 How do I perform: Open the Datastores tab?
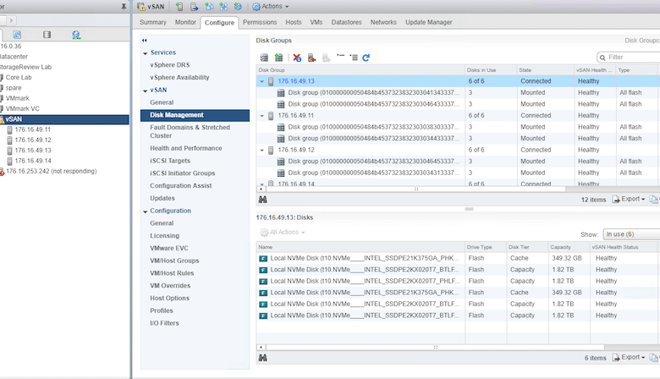(346, 22)
